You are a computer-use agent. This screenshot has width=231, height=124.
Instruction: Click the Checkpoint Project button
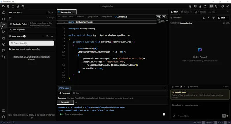point(18,24)
